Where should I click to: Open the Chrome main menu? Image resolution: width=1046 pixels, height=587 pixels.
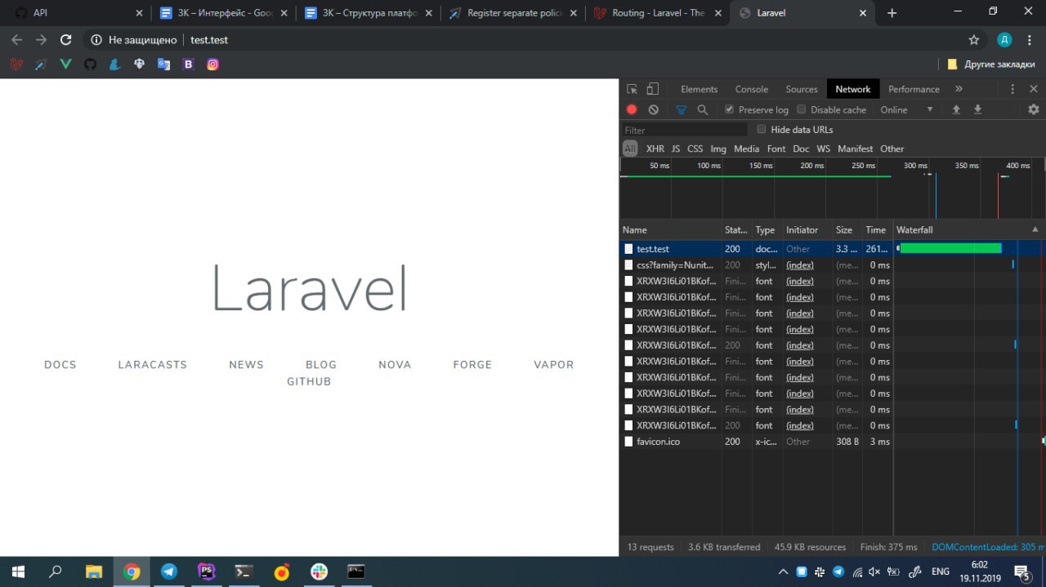coord(1030,39)
